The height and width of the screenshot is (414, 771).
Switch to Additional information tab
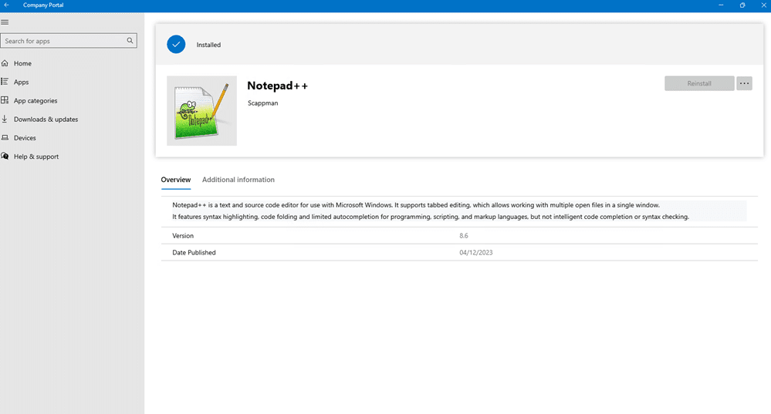(x=238, y=180)
